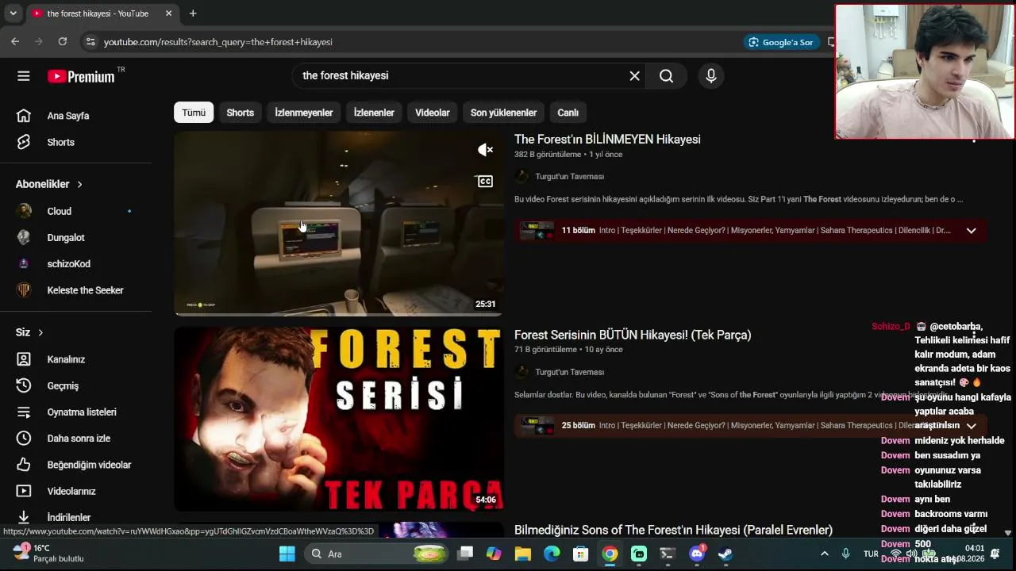Play the 25:31 video preview thumbnail
This screenshot has height=571, width=1016.
339,224
